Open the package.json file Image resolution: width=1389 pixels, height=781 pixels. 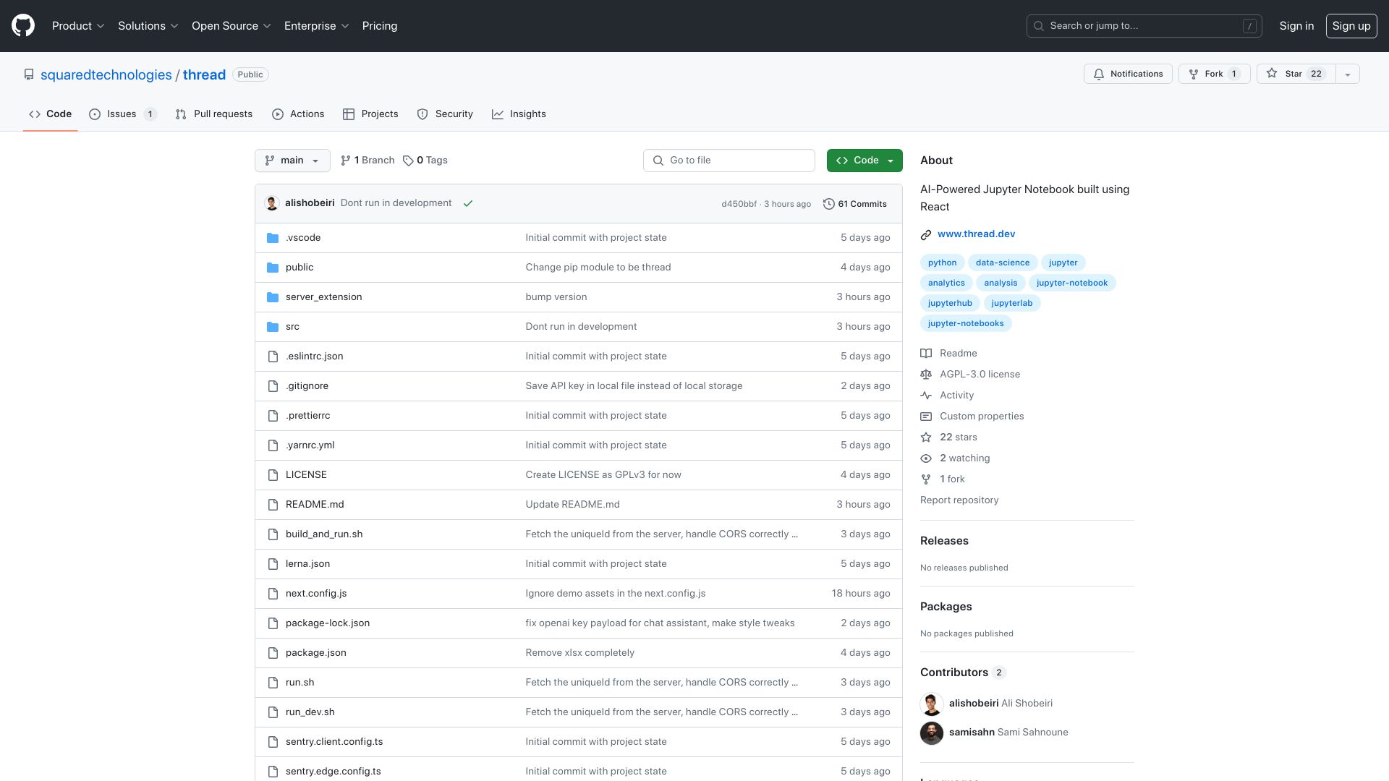[x=316, y=653]
